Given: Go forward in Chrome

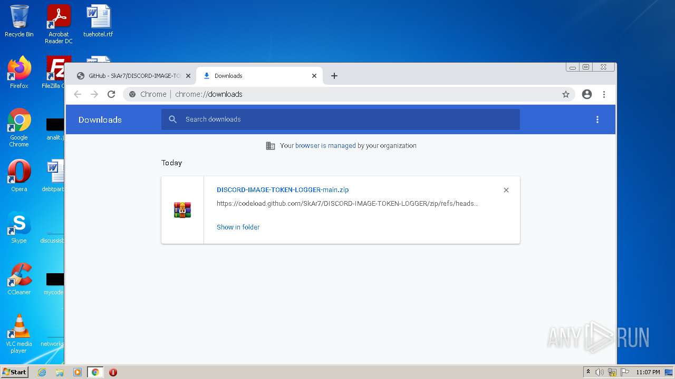Looking at the screenshot, I should tap(94, 94).
